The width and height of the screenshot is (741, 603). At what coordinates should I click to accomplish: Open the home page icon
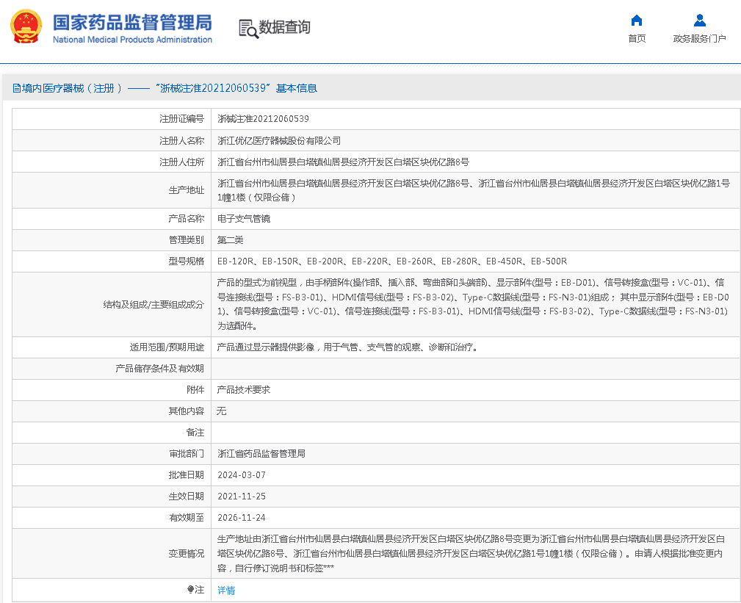coord(637,21)
